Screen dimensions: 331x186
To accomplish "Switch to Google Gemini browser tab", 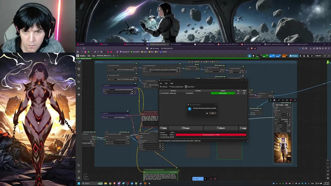I will point(177,44).
